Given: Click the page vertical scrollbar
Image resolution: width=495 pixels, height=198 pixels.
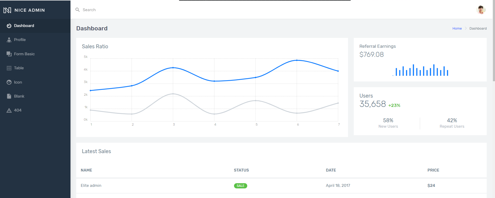Looking at the screenshot, I should (x=493, y=42).
